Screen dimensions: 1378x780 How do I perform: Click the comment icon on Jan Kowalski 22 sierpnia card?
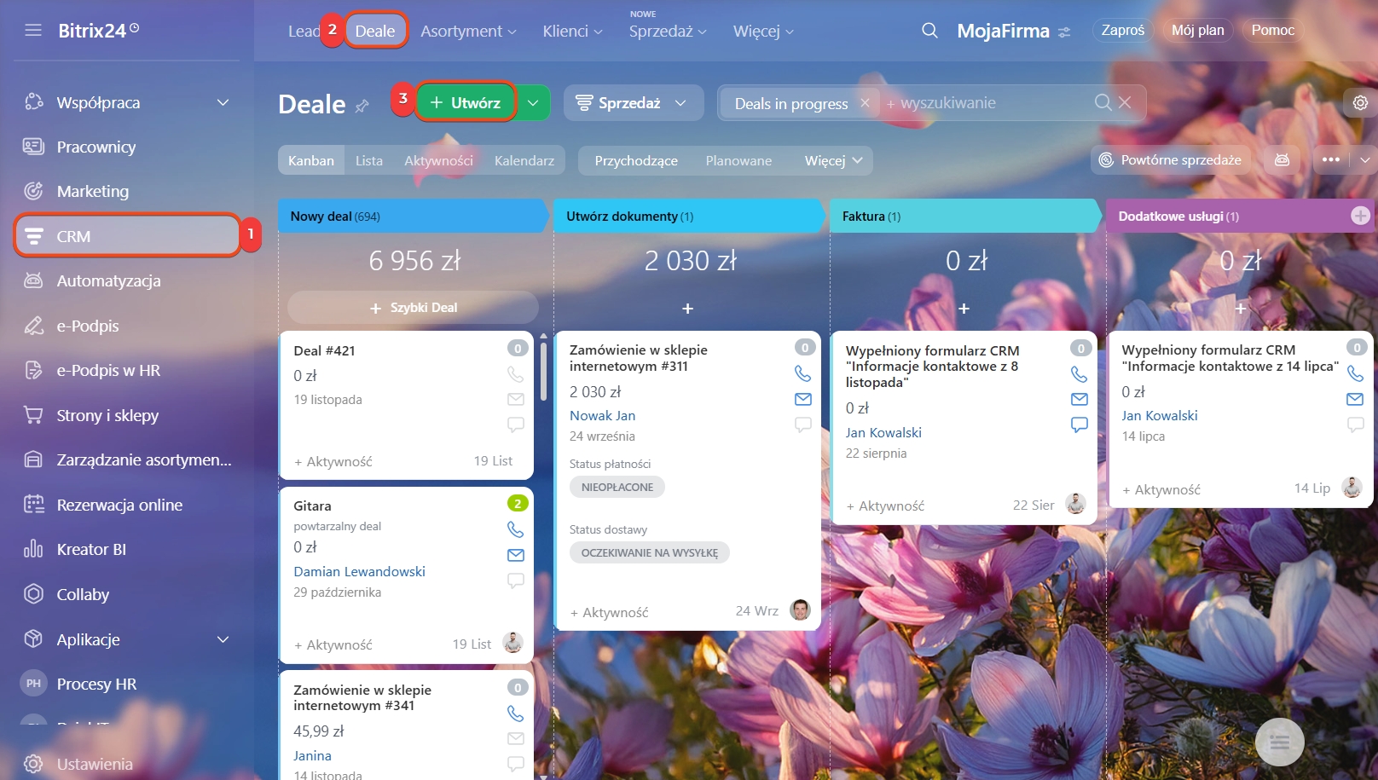pos(1079,425)
